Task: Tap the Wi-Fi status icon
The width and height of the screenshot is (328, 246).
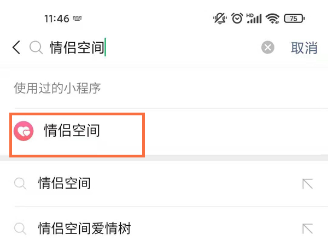Action: [272, 19]
